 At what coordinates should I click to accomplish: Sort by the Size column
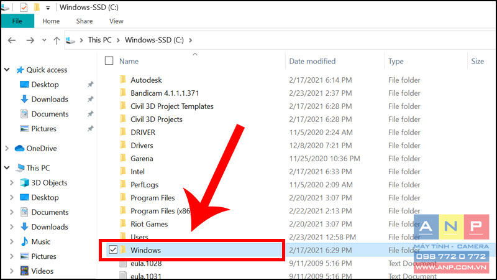pos(477,61)
